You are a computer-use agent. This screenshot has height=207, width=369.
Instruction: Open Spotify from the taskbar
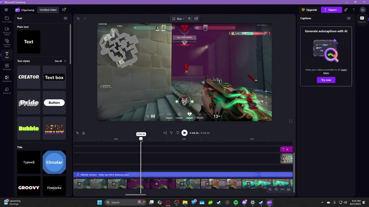pyautogui.click(x=236, y=202)
